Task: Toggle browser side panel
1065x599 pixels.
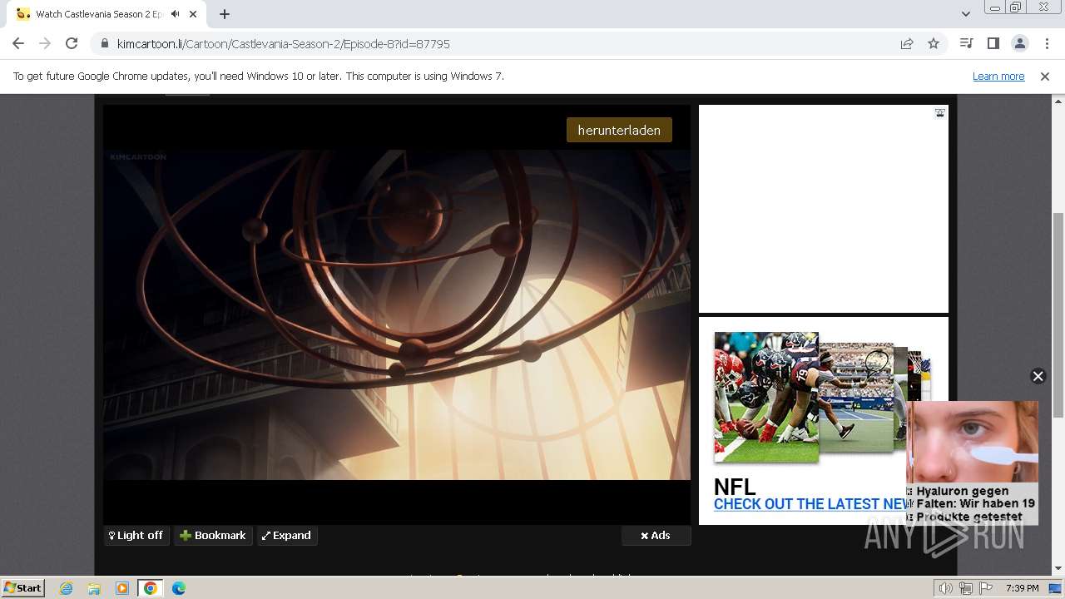Action: (993, 43)
